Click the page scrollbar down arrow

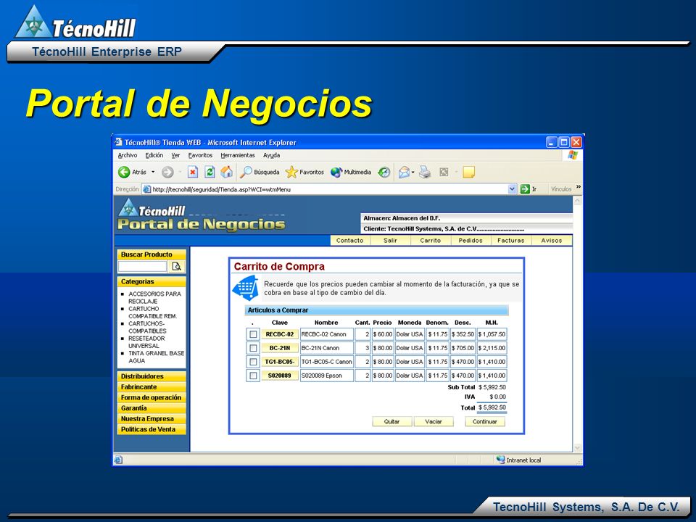[x=578, y=447]
